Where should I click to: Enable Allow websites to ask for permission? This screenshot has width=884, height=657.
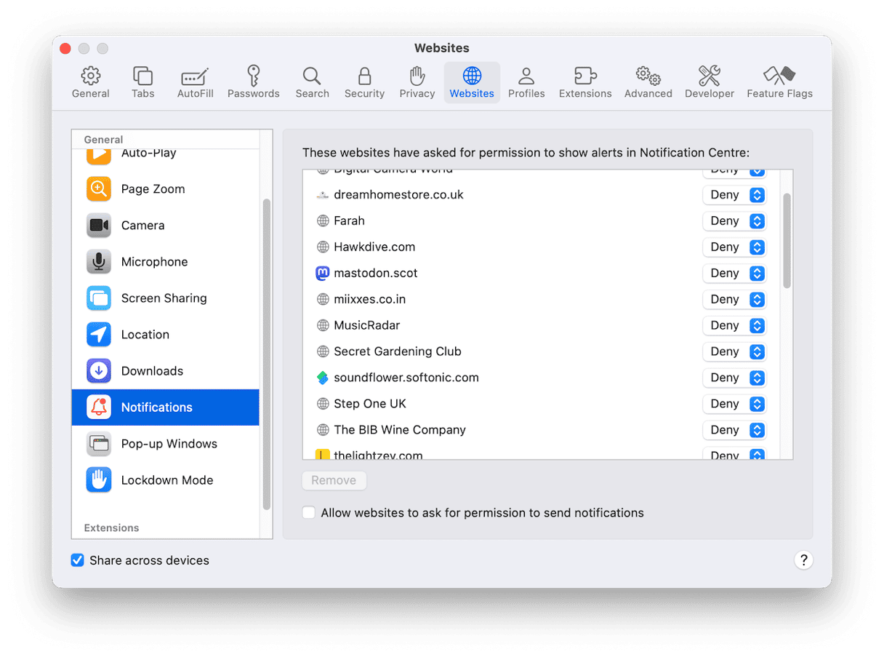pos(309,513)
